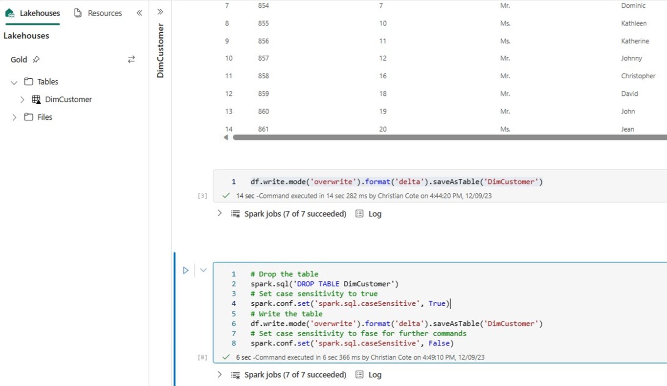667x386 pixels.
Task: Expand Spark jobs under cell 8
Action: click(220, 374)
